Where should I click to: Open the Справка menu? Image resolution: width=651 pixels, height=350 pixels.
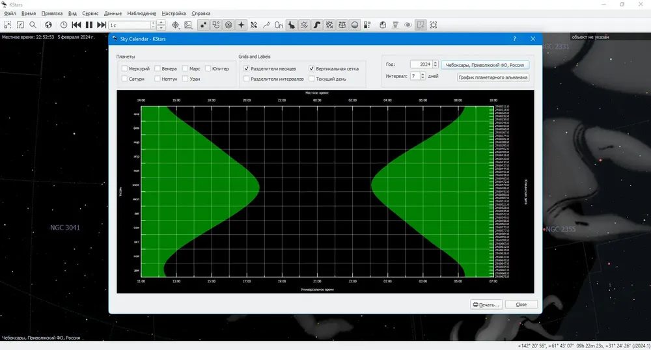point(201,13)
